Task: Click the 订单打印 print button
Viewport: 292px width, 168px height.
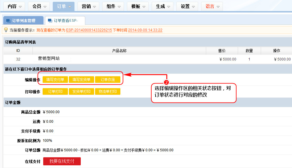Action: pyautogui.click(x=55, y=92)
